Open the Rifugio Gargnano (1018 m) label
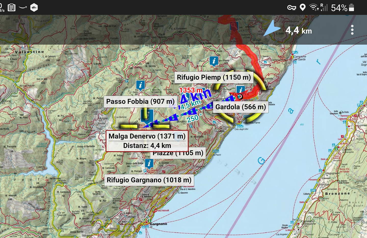Screen dimensions: 367x238 (149, 180)
